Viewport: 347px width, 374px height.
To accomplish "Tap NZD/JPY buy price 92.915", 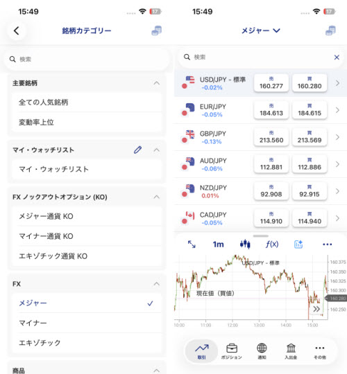I will pos(310,191).
